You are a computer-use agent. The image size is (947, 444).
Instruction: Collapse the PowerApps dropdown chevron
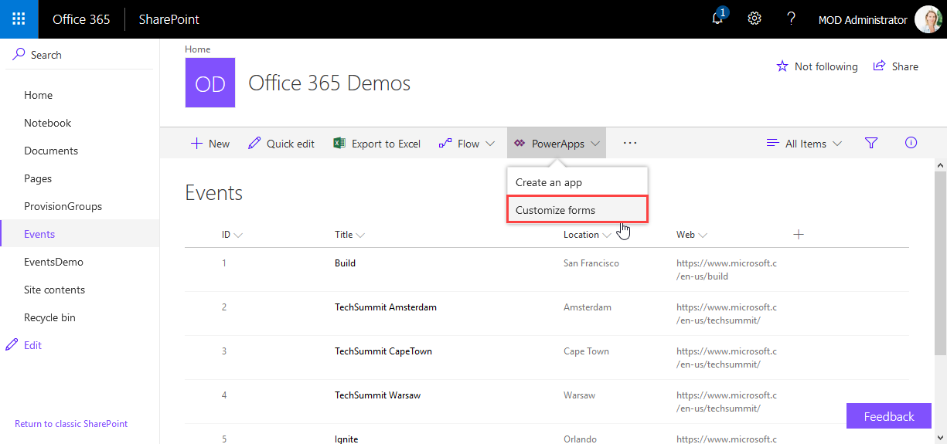click(595, 144)
